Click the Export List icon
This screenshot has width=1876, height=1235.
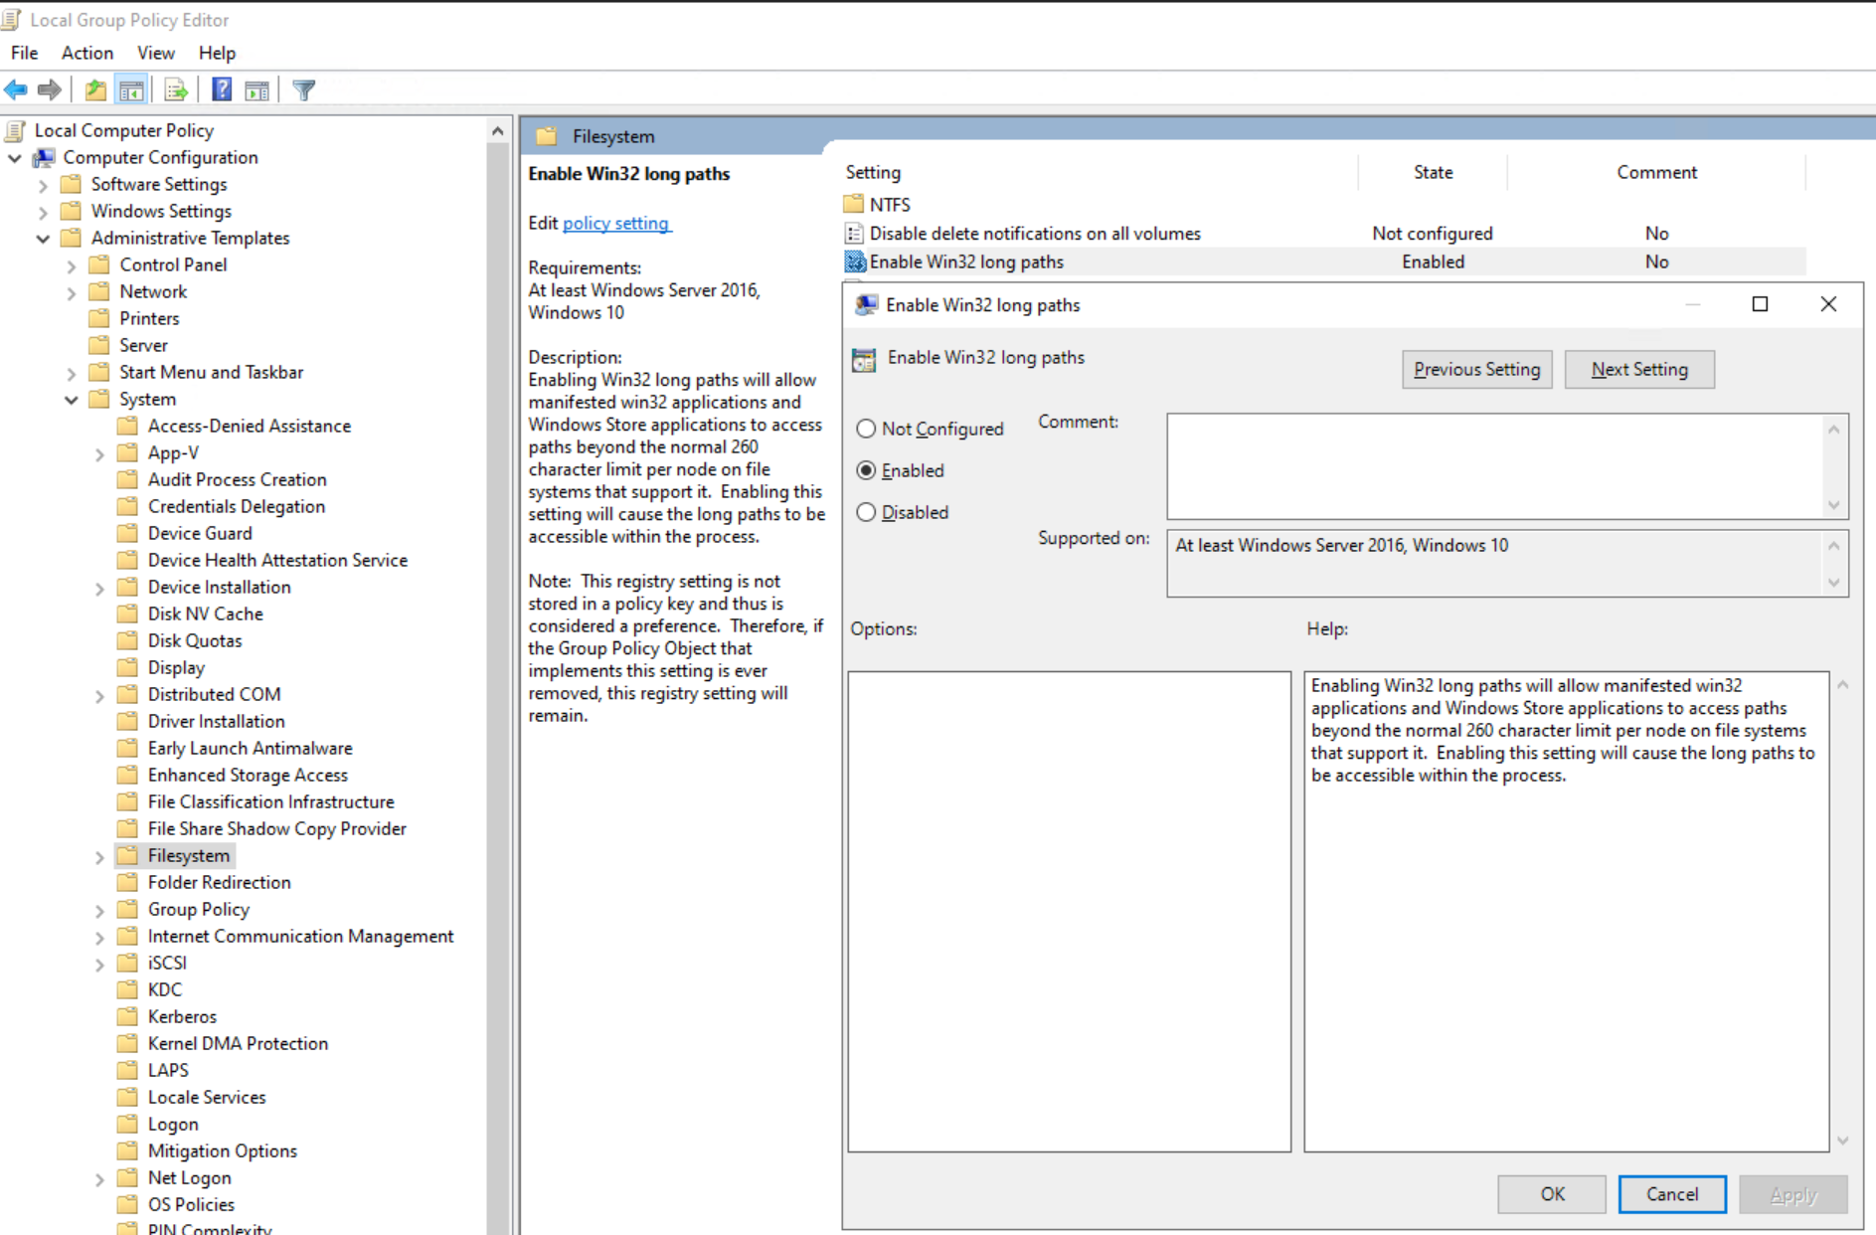(x=175, y=89)
